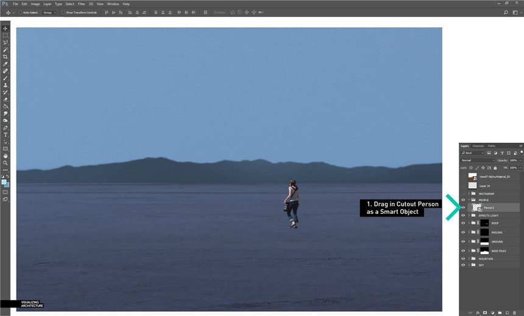Select the Horizontal Type tool
The height and width of the screenshot is (316, 524).
pos(5,134)
